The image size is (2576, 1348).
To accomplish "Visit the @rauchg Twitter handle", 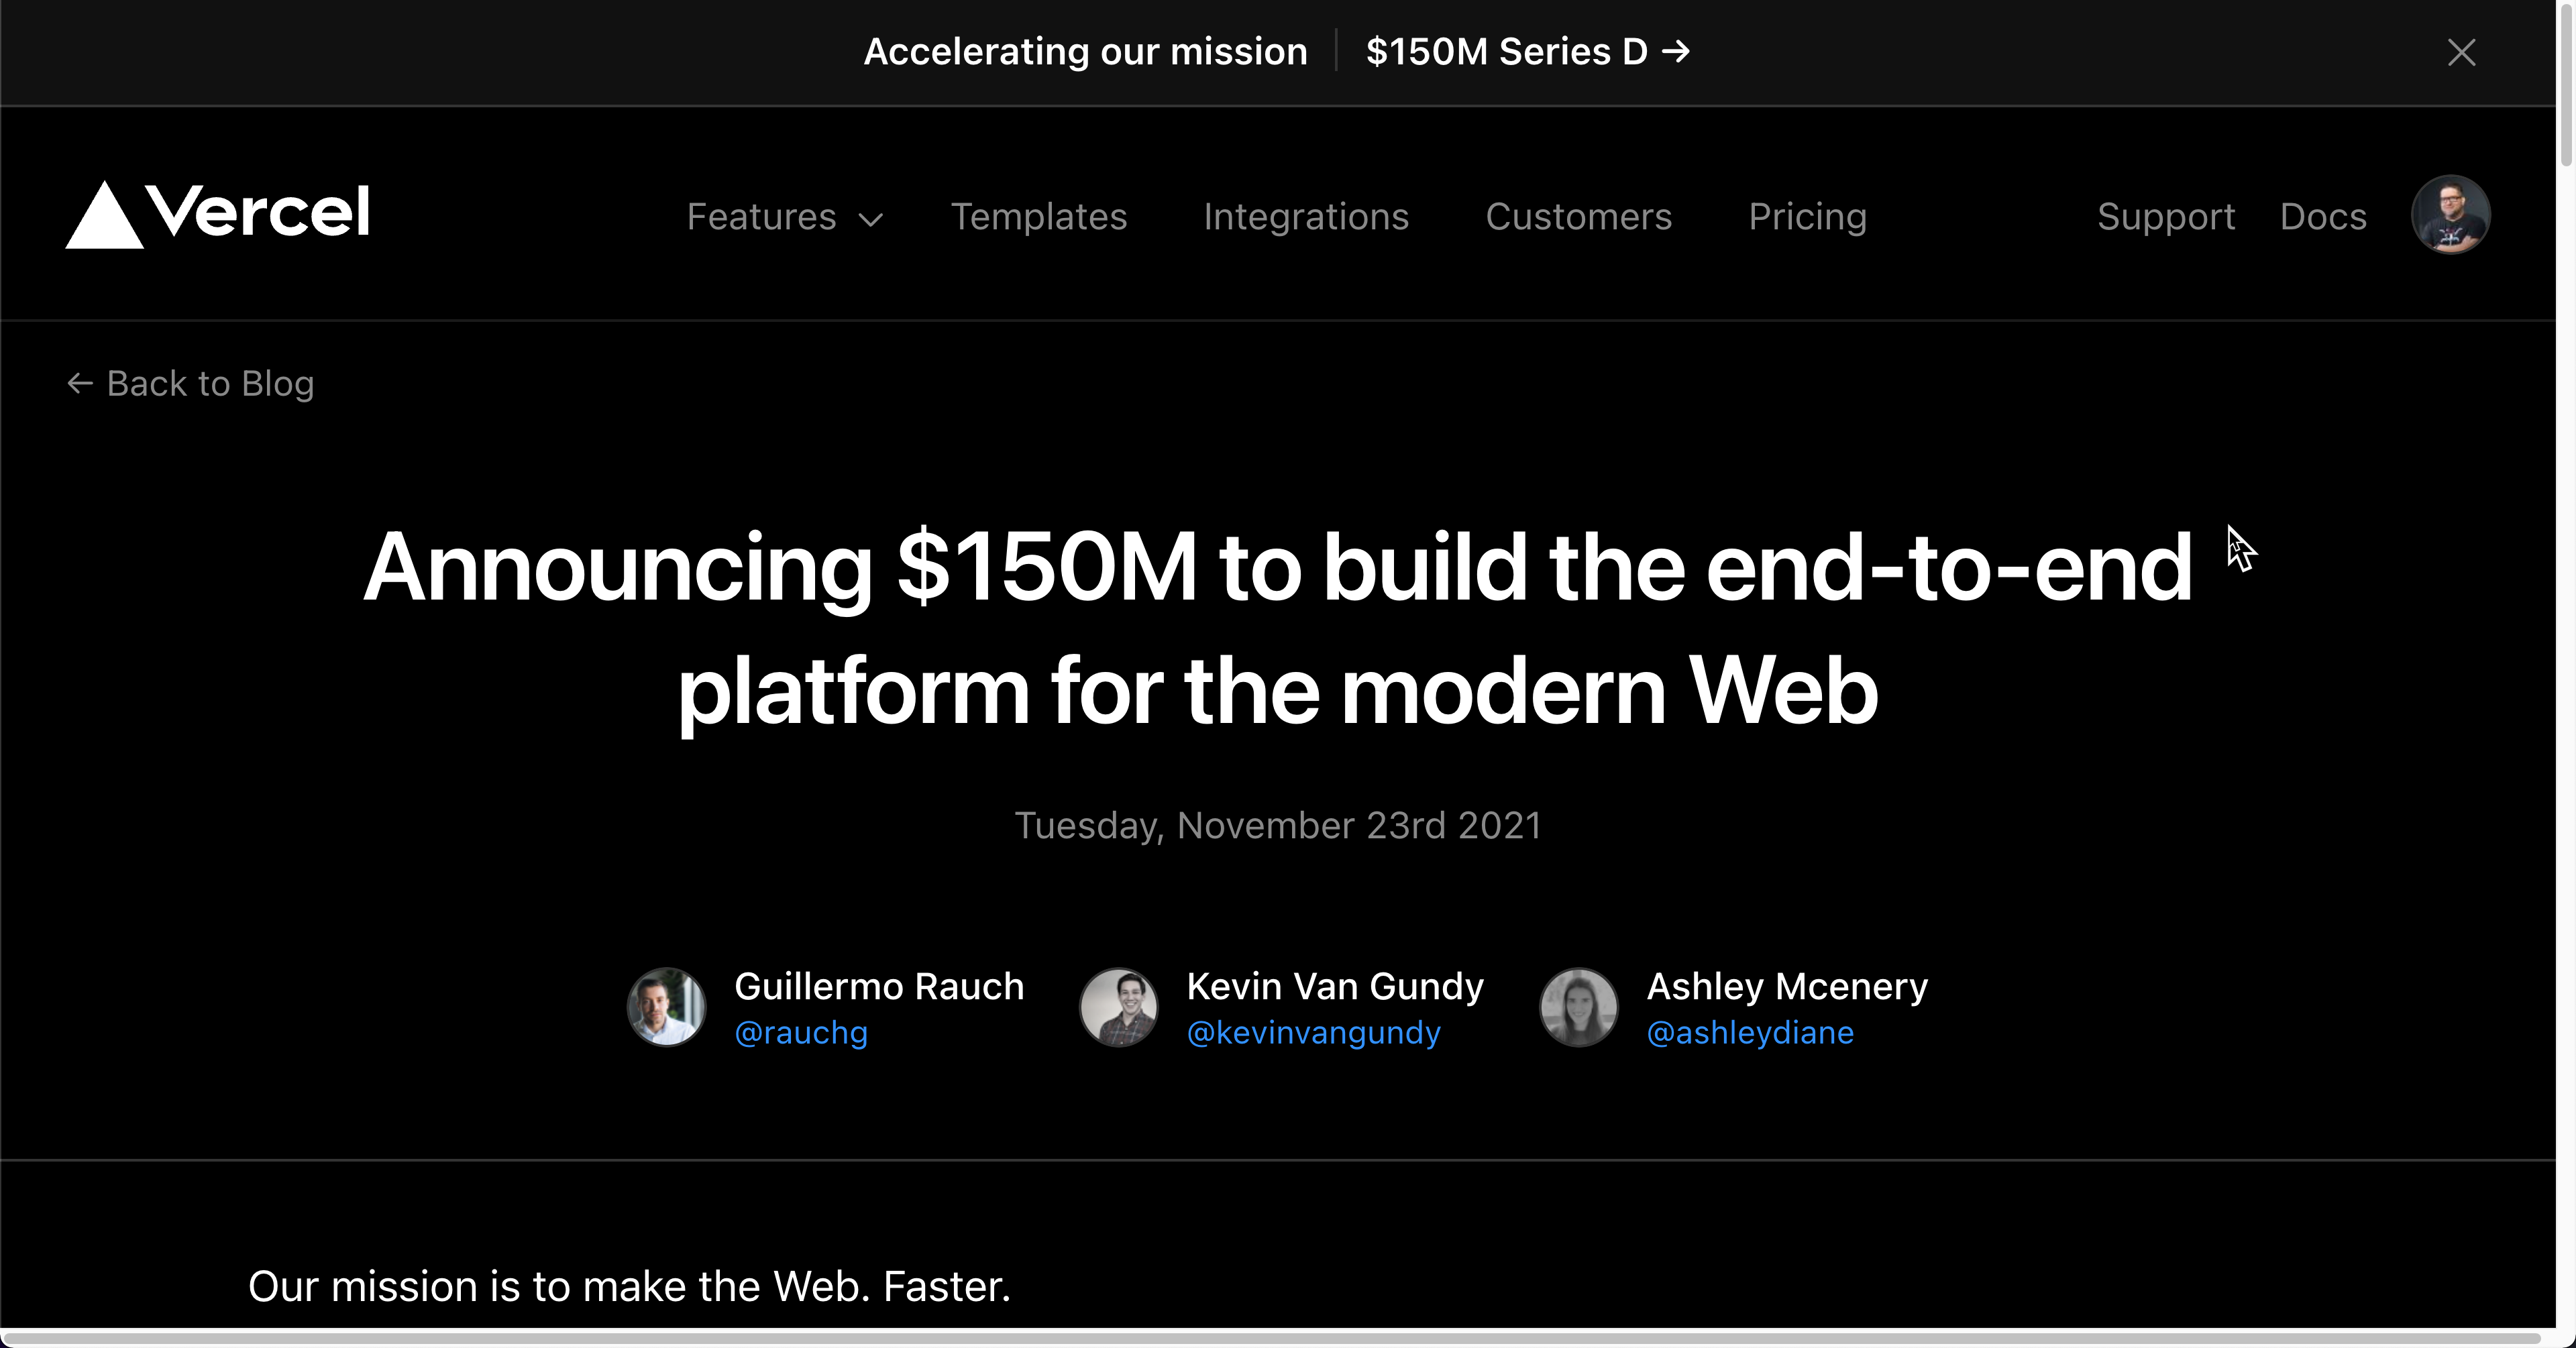I will (x=801, y=1032).
